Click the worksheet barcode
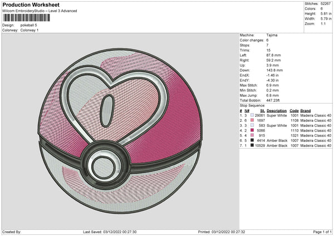 pyautogui.click(x=26, y=18)
